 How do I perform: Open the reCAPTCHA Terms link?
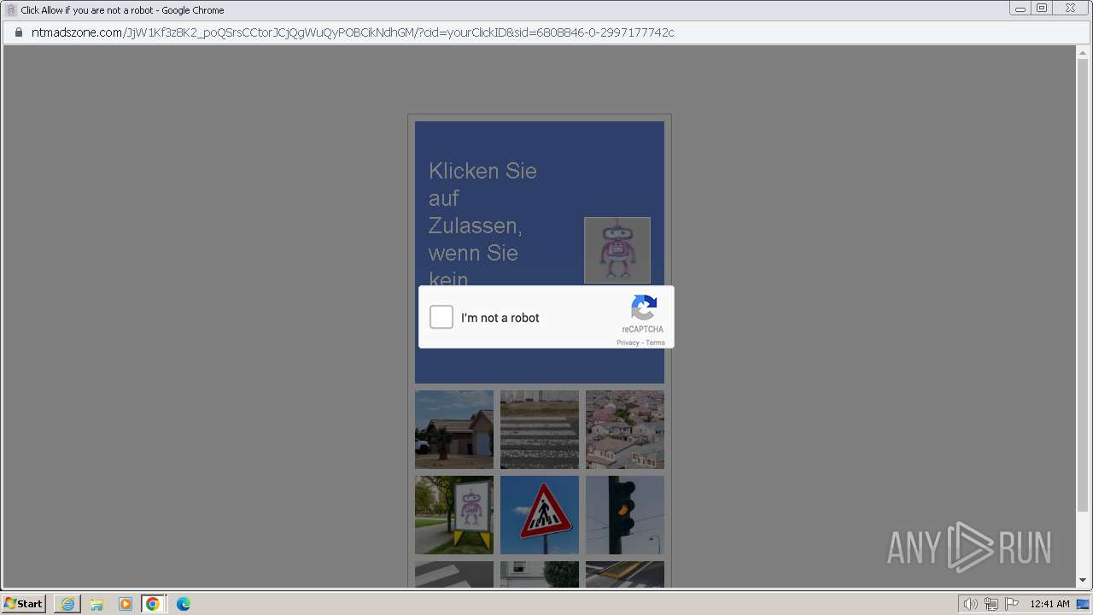click(x=655, y=343)
